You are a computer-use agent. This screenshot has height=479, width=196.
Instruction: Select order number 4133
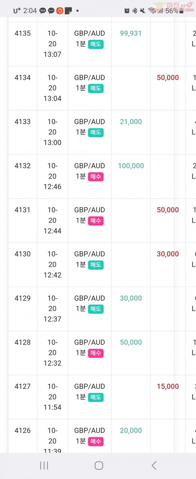pyautogui.click(x=23, y=121)
